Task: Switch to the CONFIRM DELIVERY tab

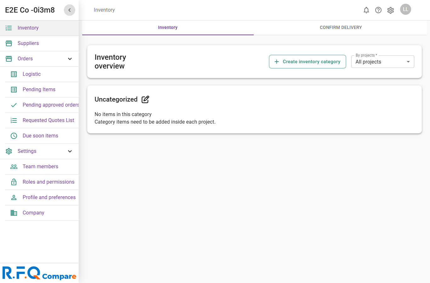Action: 341,28
